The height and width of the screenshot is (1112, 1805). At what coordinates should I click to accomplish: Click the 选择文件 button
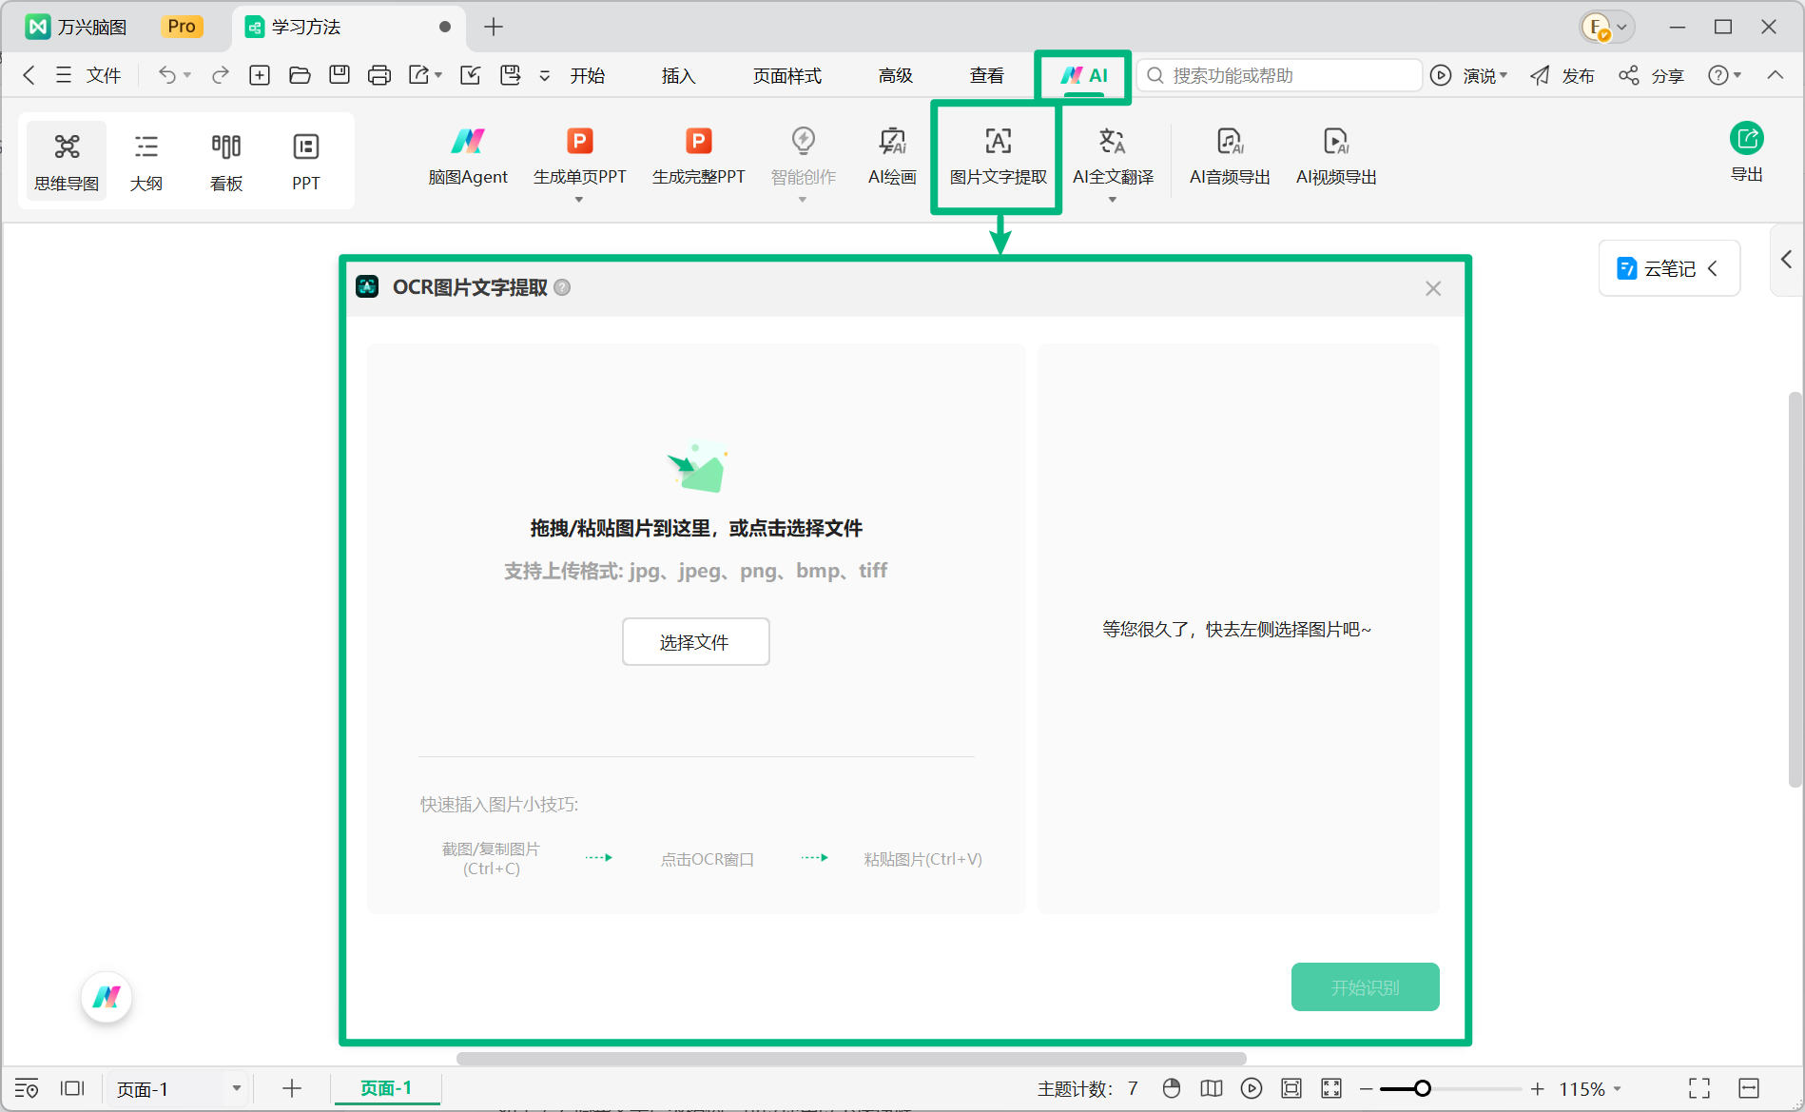point(695,642)
